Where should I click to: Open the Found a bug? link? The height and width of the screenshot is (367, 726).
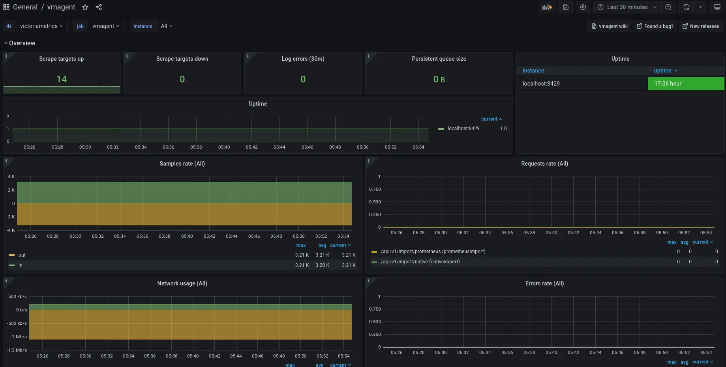click(655, 26)
